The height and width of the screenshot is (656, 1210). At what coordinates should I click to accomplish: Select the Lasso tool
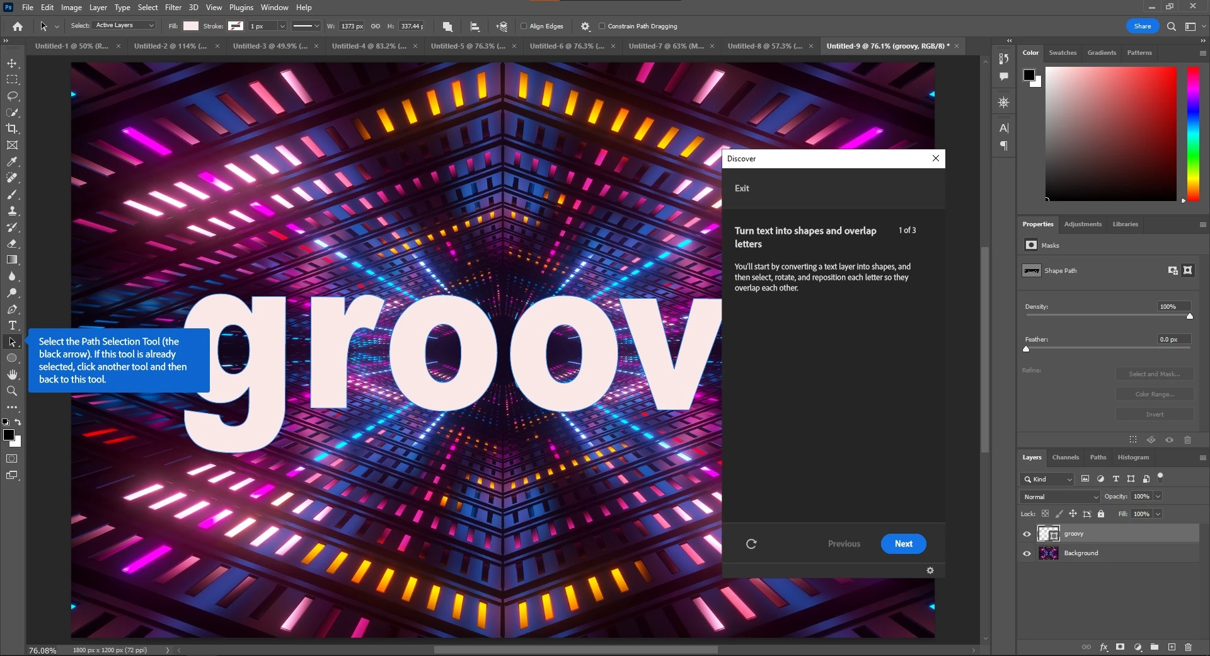12,96
